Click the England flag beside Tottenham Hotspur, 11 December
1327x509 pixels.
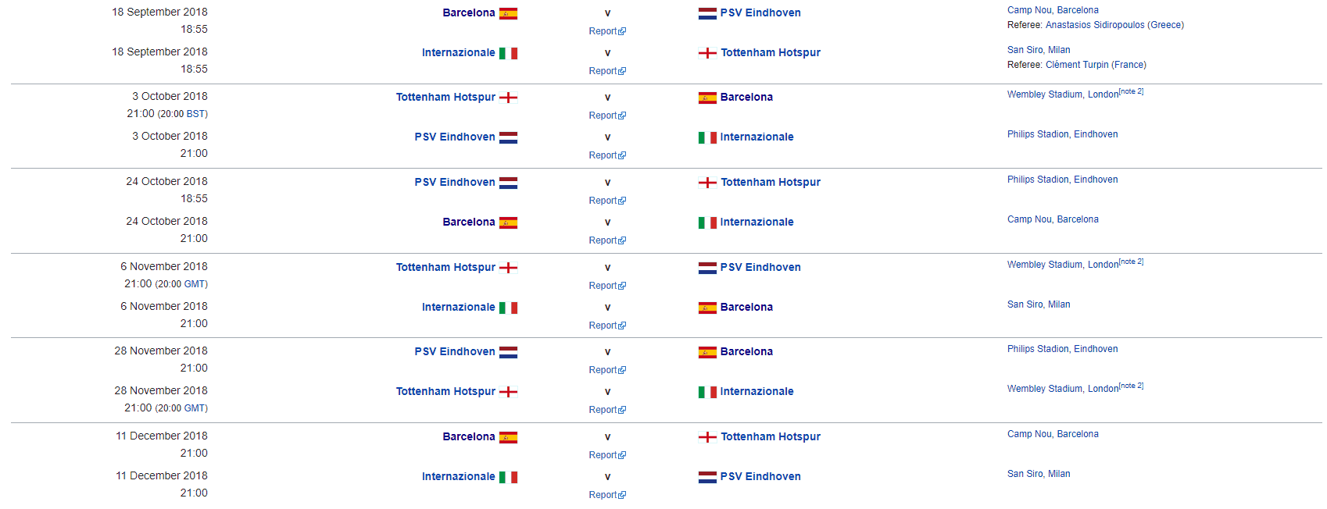click(707, 437)
